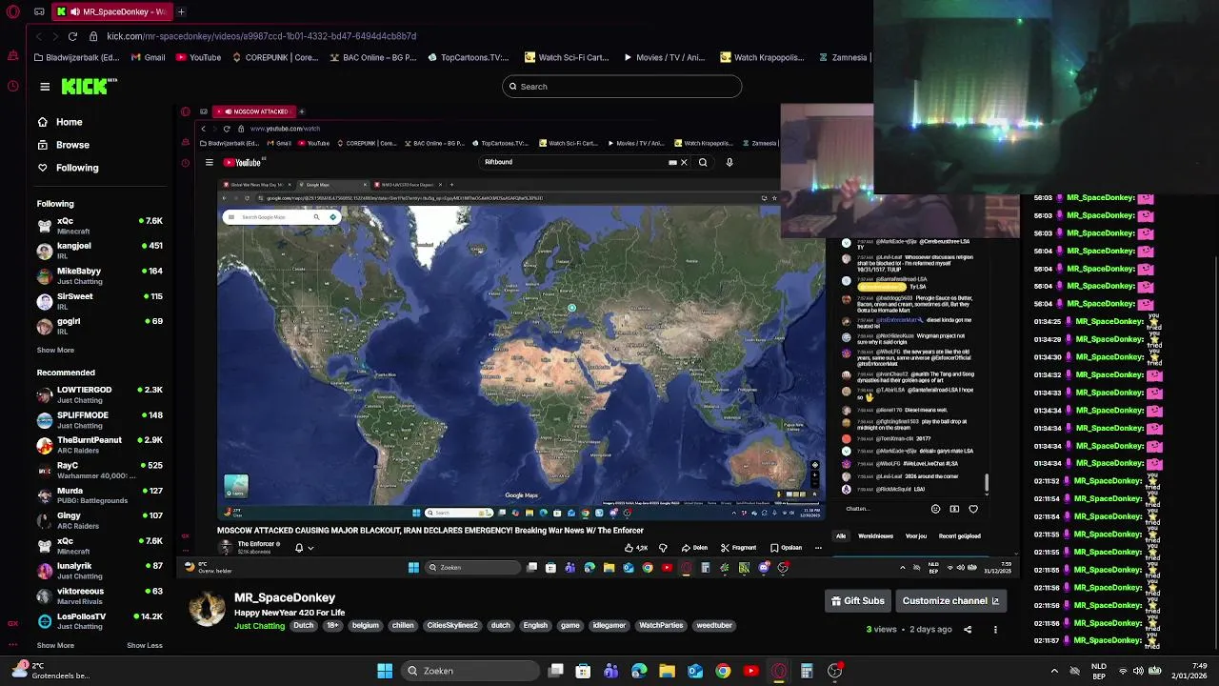Select the weedtuber tag

714,626
